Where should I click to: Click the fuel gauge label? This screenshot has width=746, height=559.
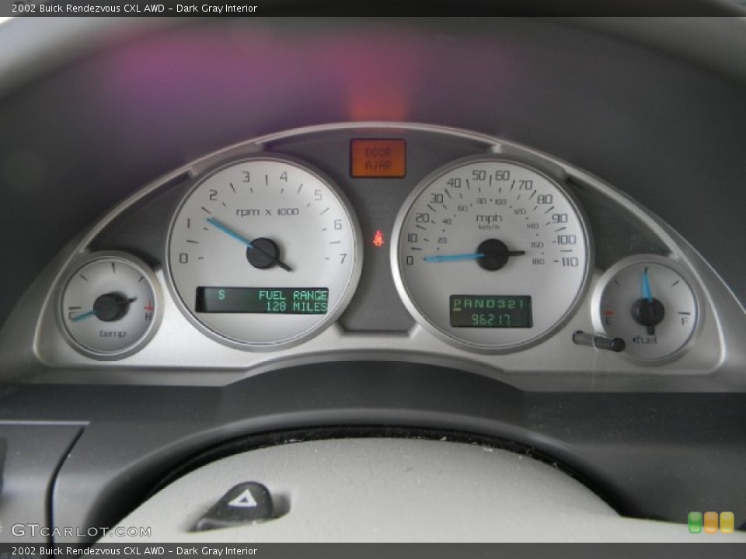coord(645,339)
